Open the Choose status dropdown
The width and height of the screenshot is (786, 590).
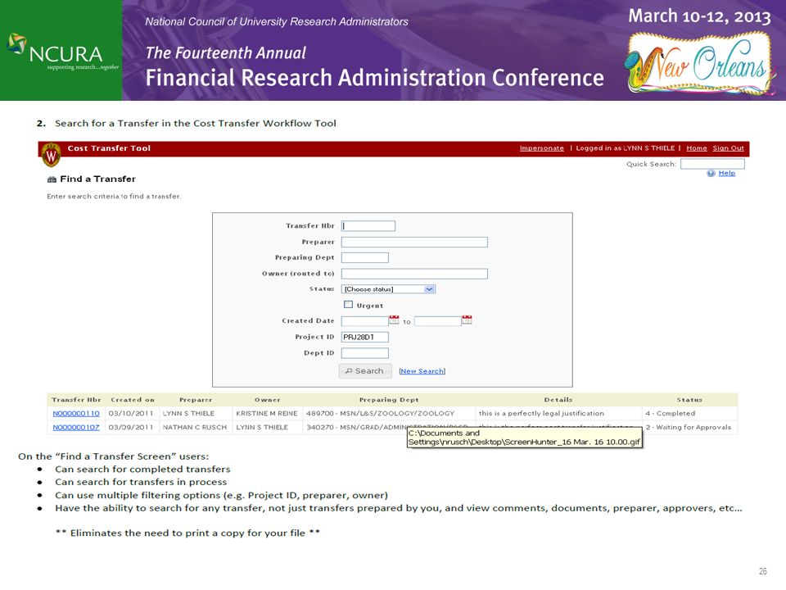(x=388, y=289)
